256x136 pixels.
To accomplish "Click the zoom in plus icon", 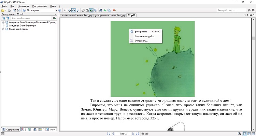I will [x=60, y=10].
